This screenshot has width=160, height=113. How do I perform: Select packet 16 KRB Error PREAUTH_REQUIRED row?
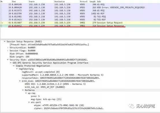pos(80,7)
